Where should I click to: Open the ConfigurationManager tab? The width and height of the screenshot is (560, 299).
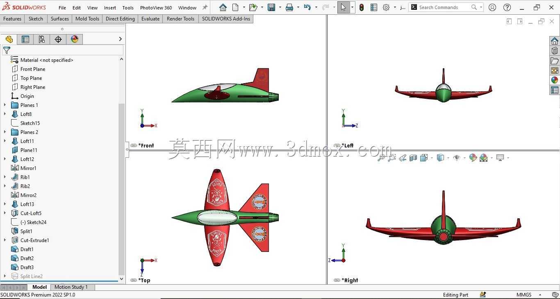42,39
